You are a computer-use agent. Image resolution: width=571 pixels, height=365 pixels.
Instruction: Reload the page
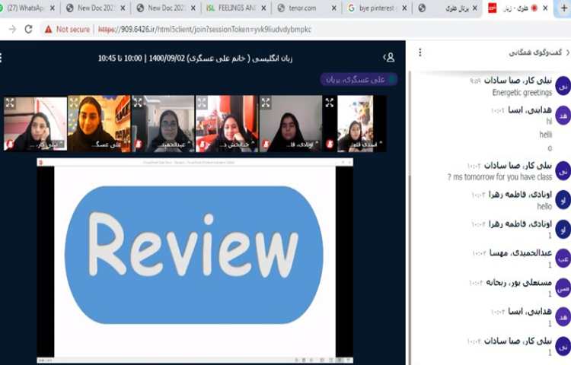pyautogui.click(x=28, y=30)
